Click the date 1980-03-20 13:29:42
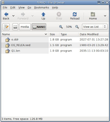 94,45
